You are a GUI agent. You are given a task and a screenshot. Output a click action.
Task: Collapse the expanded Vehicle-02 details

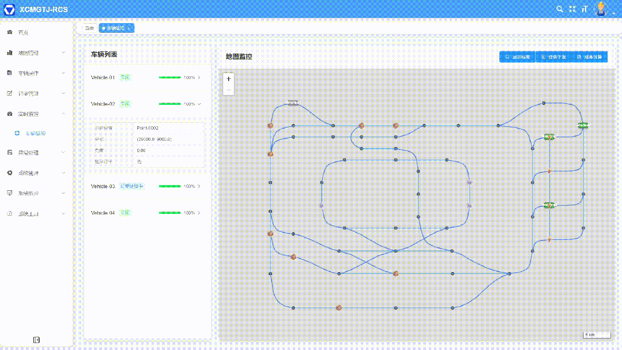pyautogui.click(x=199, y=104)
